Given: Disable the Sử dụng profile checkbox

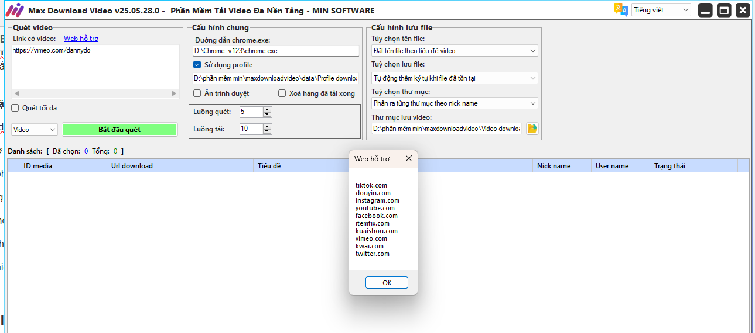Looking at the screenshot, I should [x=197, y=65].
